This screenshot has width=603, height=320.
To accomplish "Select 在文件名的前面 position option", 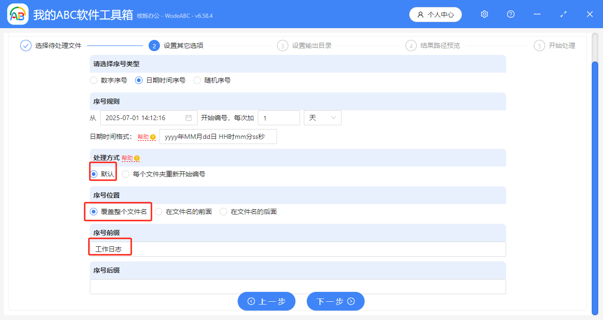I will click(x=159, y=212).
